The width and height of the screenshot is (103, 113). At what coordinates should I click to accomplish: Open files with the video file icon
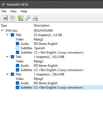click(6, 18)
